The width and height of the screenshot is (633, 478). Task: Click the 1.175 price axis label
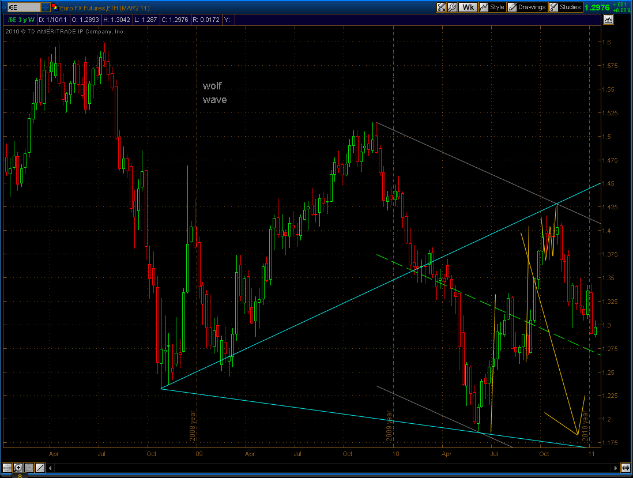point(610,443)
